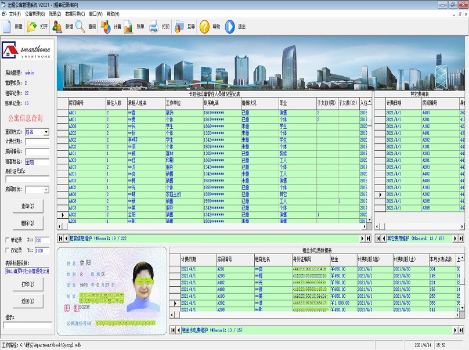
Task: Click the 提示 field at the sidebar bottom
Action: tap(27, 325)
